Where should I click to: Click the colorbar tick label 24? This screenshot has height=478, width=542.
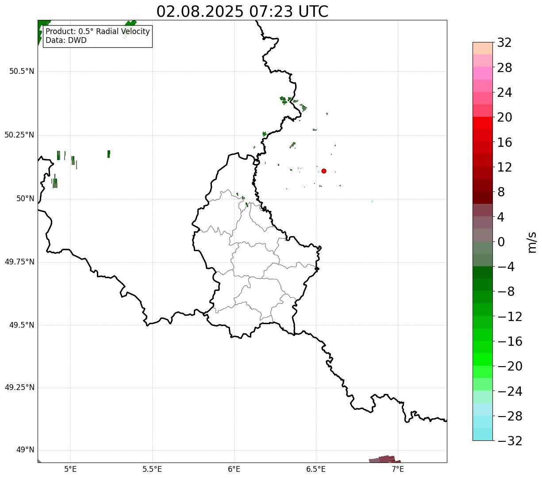click(504, 93)
